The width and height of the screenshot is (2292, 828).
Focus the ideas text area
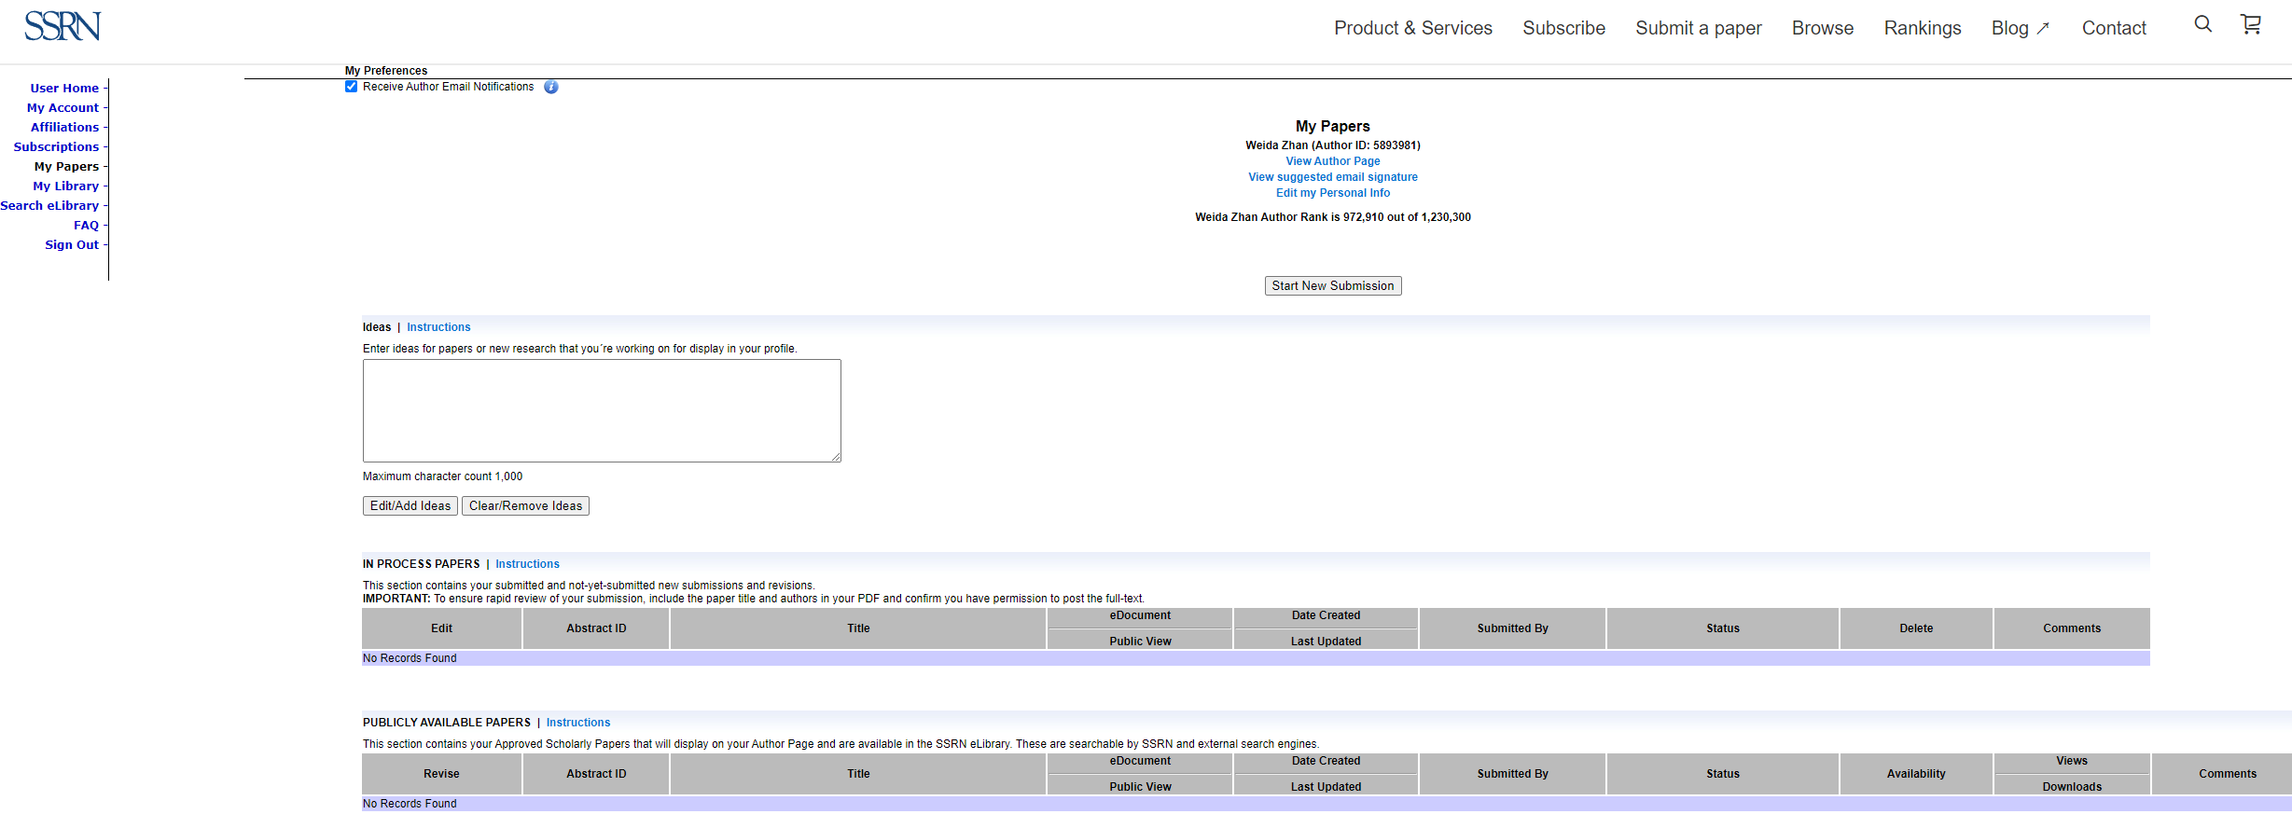pos(602,410)
